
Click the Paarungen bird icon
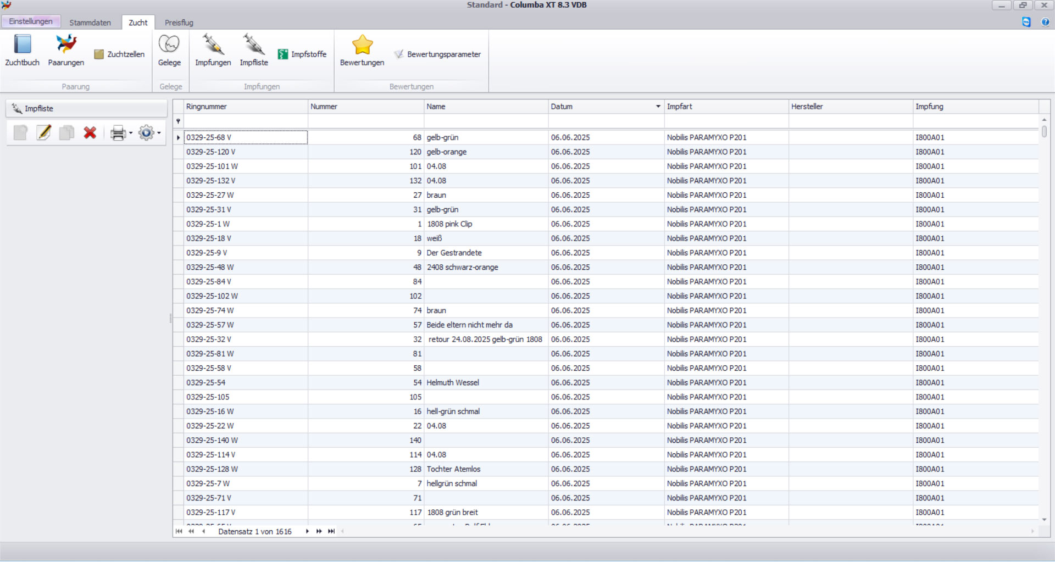click(66, 45)
